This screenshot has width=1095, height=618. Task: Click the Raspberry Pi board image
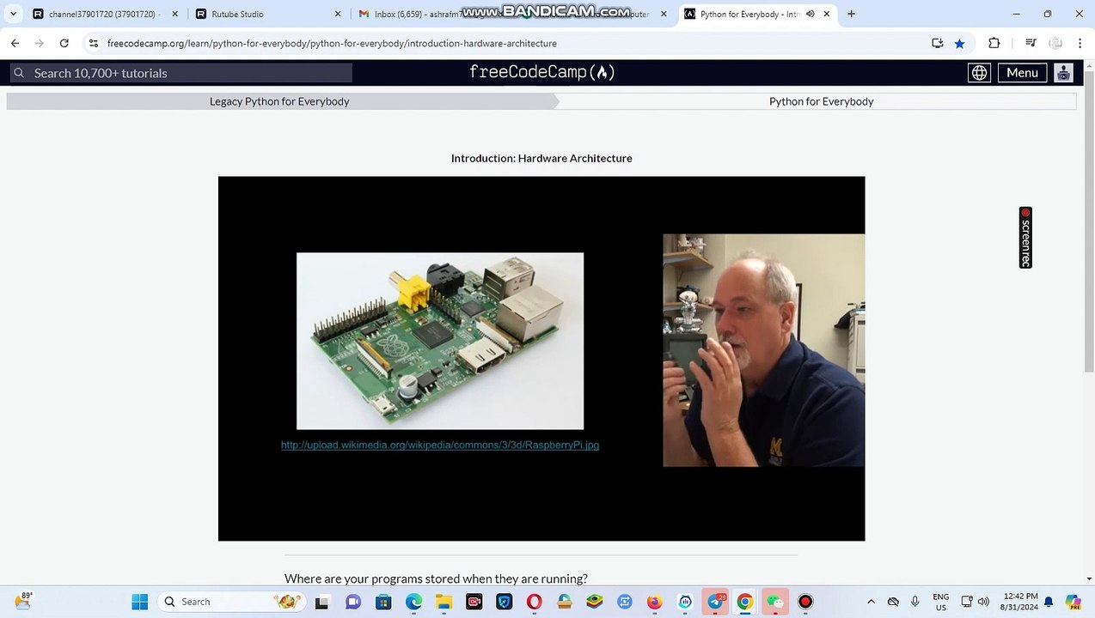pos(440,341)
